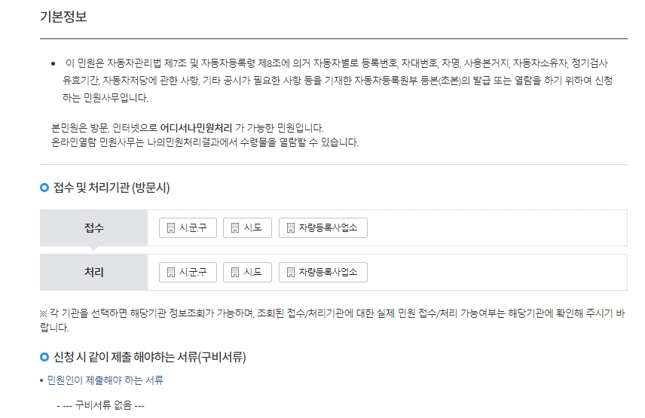
Task: Select 시.군.구 in the 처리 row
Action: coord(188,272)
